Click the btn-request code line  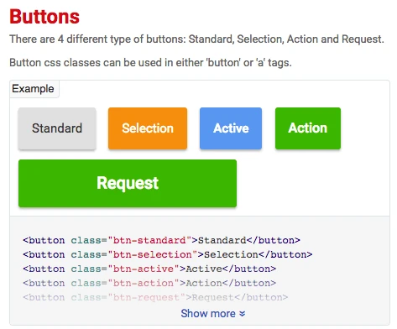155,297
